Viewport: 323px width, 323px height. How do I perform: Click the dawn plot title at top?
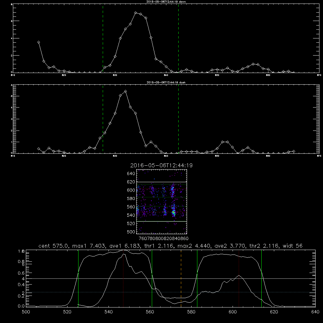[166, 2]
